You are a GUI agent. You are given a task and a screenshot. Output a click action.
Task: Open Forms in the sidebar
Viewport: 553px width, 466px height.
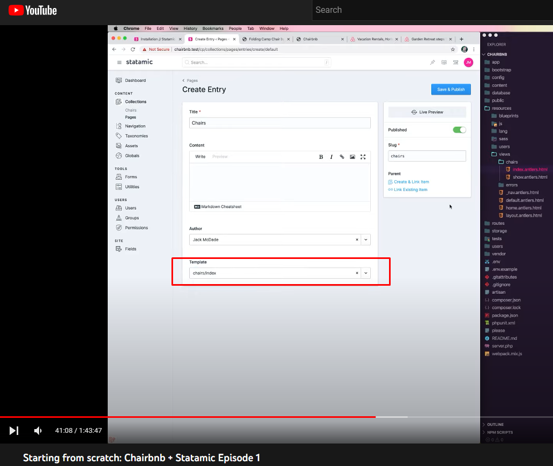tap(126, 177)
